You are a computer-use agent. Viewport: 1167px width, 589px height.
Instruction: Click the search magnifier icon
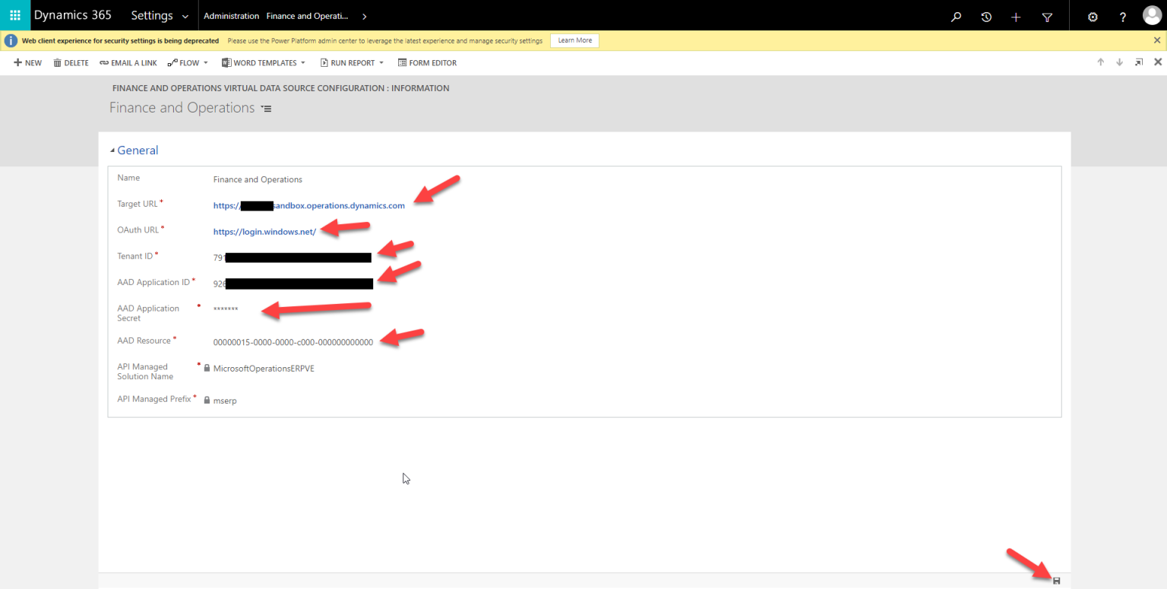coord(957,17)
